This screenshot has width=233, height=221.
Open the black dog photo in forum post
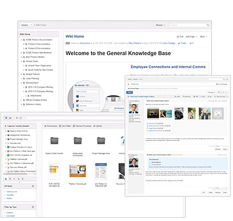point(179,113)
